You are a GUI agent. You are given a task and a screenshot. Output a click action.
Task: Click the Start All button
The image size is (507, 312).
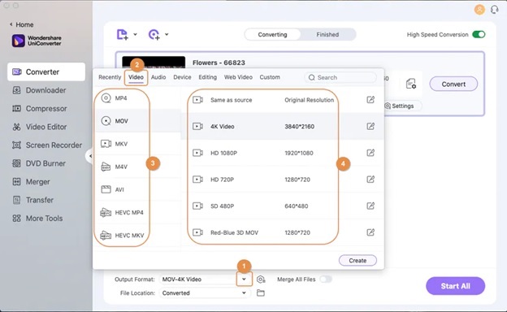tap(455, 286)
